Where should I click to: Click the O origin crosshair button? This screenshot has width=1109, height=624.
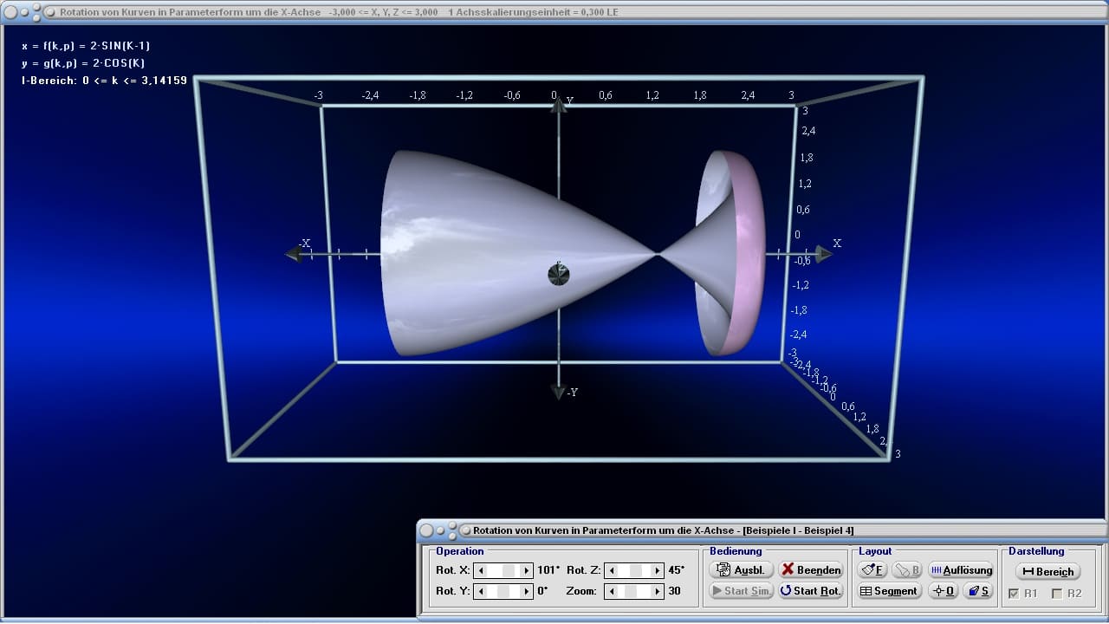(x=943, y=591)
